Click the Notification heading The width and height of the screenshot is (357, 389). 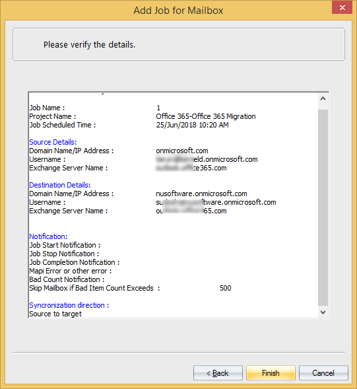(x=48, y=236)
